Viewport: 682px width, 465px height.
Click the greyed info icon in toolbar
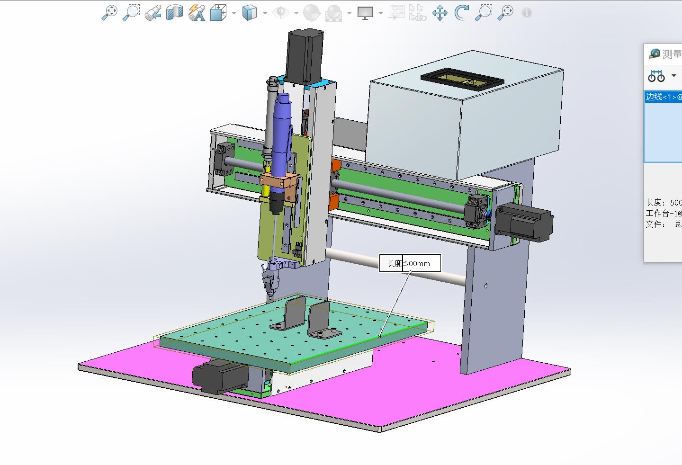click(527, 13)
